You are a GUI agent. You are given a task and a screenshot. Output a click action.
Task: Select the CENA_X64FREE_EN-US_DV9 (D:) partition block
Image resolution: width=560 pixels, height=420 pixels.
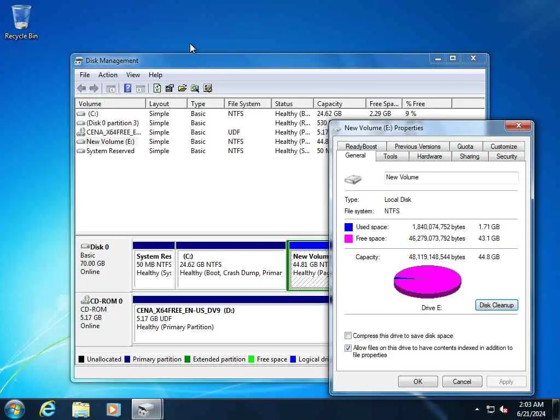pos(231,319)
